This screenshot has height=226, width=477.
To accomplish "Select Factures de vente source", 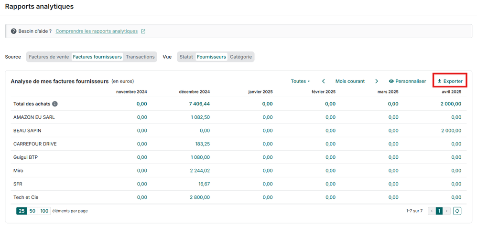I will [49, 57].
